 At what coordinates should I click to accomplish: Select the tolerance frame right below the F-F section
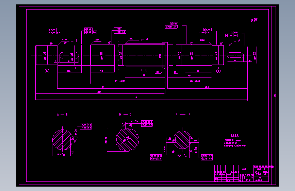point(207,157)
